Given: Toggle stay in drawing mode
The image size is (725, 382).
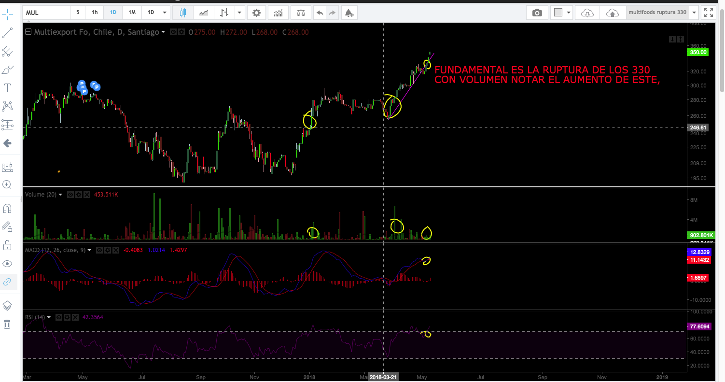Looking at the screenshot, I should point(7,226).
